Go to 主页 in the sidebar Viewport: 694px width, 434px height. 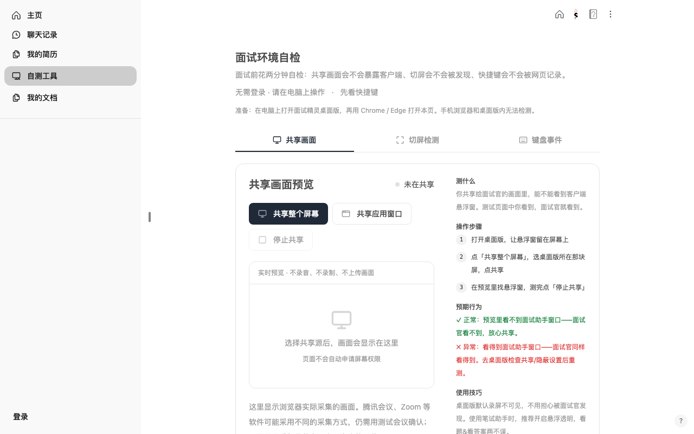pos(70,15)
